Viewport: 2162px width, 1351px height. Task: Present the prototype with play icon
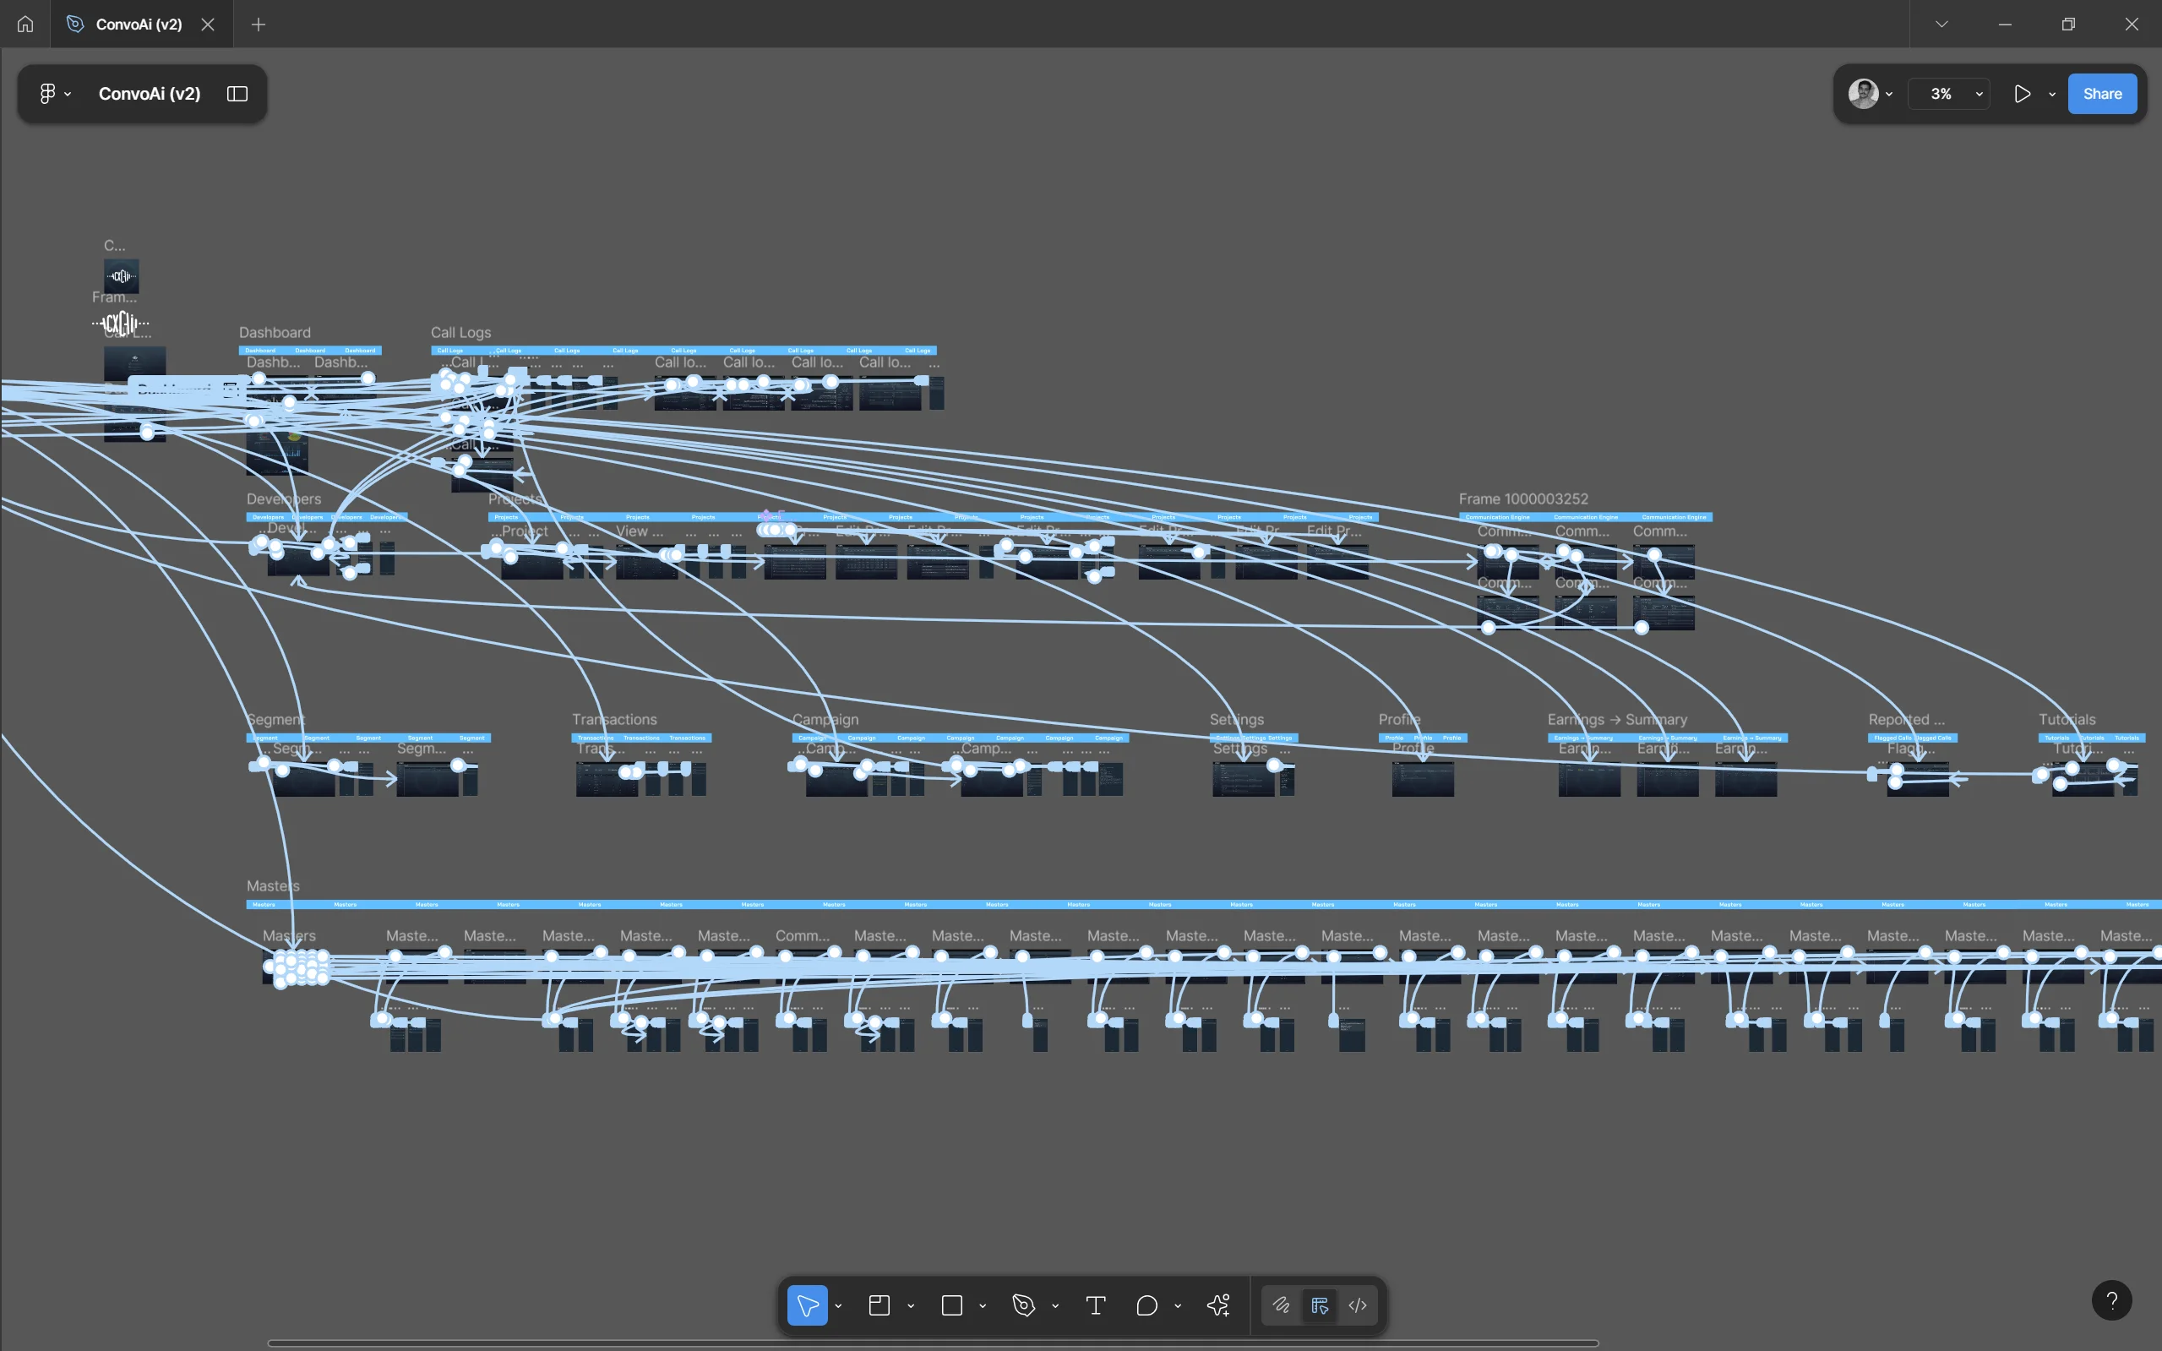tap(2023, 93)
